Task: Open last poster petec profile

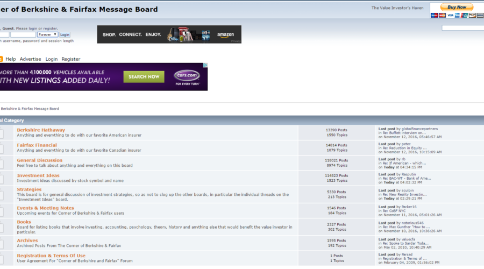Action: point(406,144)
